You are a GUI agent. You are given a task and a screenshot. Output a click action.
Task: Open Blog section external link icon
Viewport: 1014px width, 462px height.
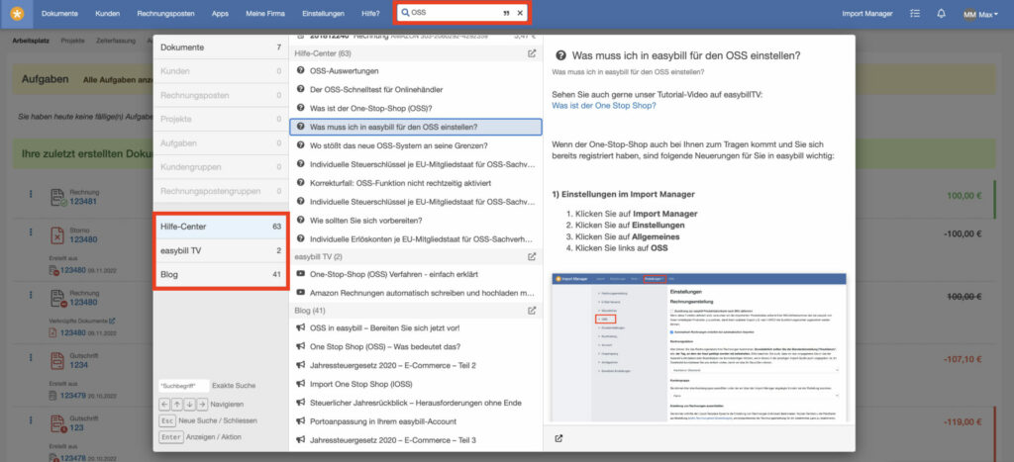pyautogui.click(x=532, y=311)
